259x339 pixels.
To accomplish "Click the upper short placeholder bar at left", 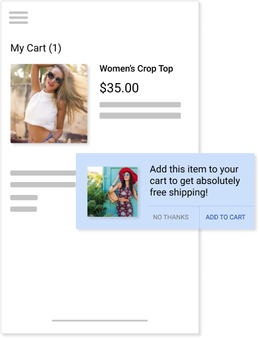I will (x=24, y=197).
